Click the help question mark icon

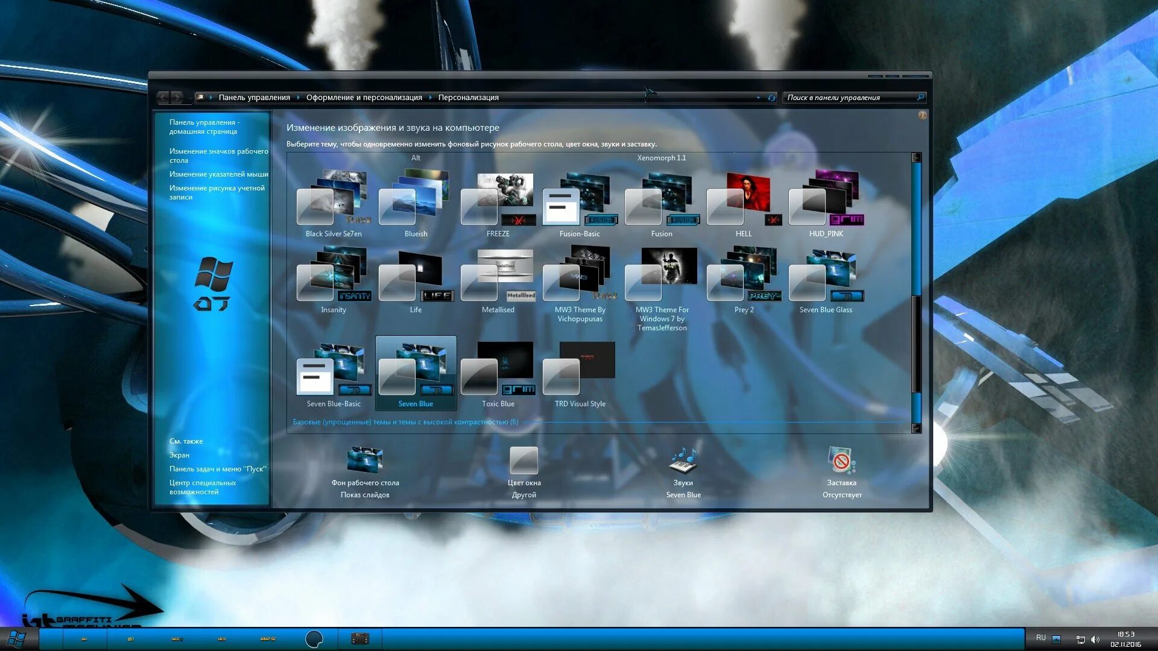[x=922, y=115]
